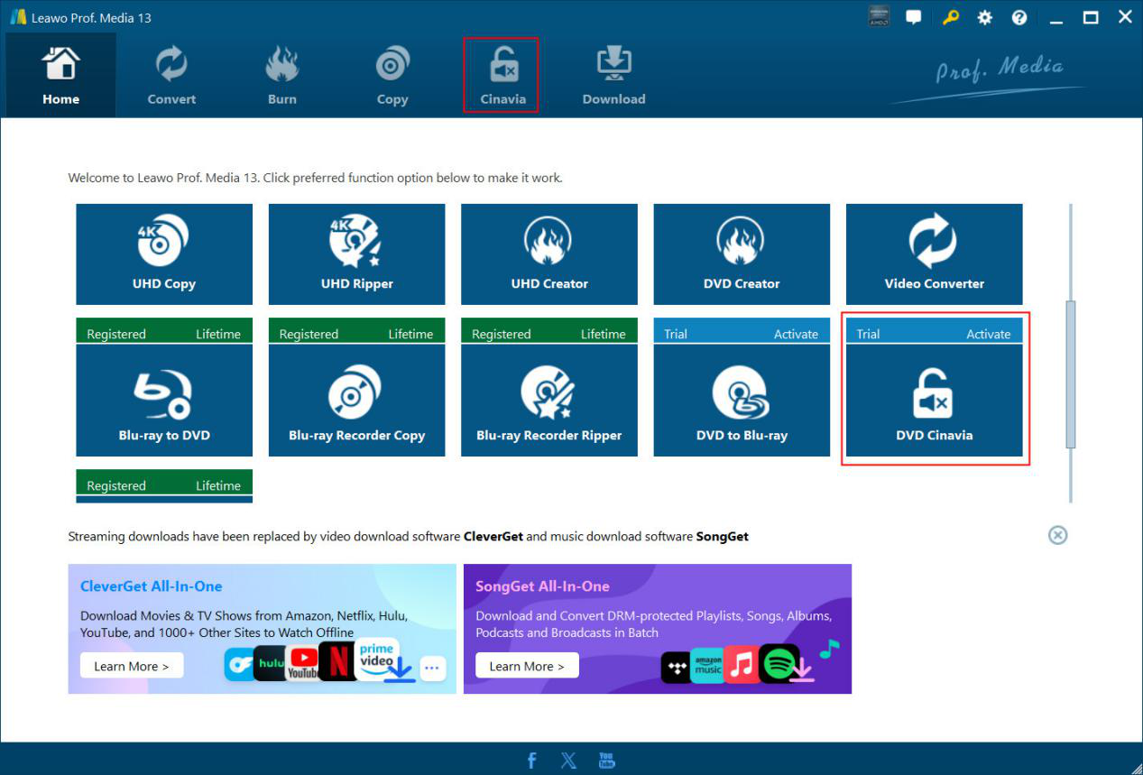Follow the bold CleverGet link in the notice
Viewport: 1143px width, 775px height.
click(x=493, y=536)
